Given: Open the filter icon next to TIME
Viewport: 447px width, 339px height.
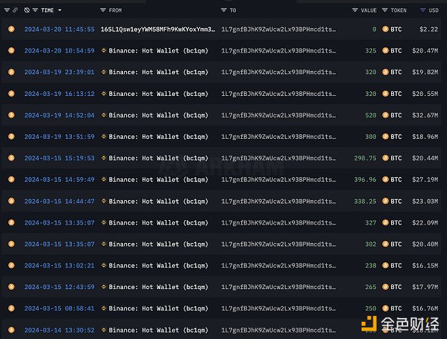Looking at the screenshot, I should click(35, 11).
